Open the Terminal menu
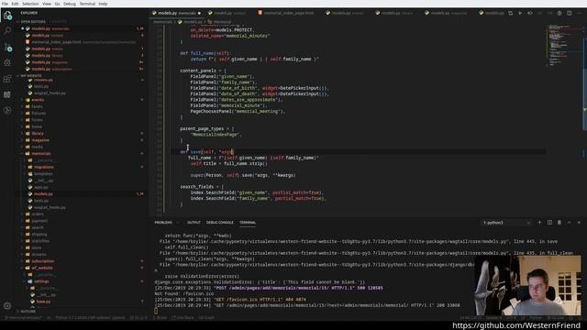 (x=87, y=4)
